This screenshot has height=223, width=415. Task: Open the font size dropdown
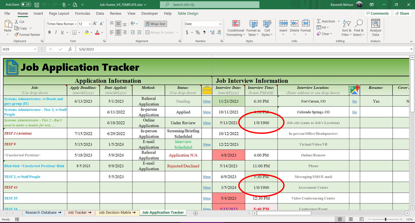(90, 24)
